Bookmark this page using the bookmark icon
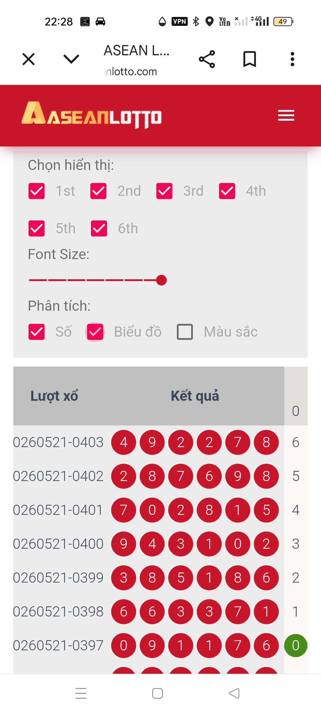 click(x=250, y=59)
